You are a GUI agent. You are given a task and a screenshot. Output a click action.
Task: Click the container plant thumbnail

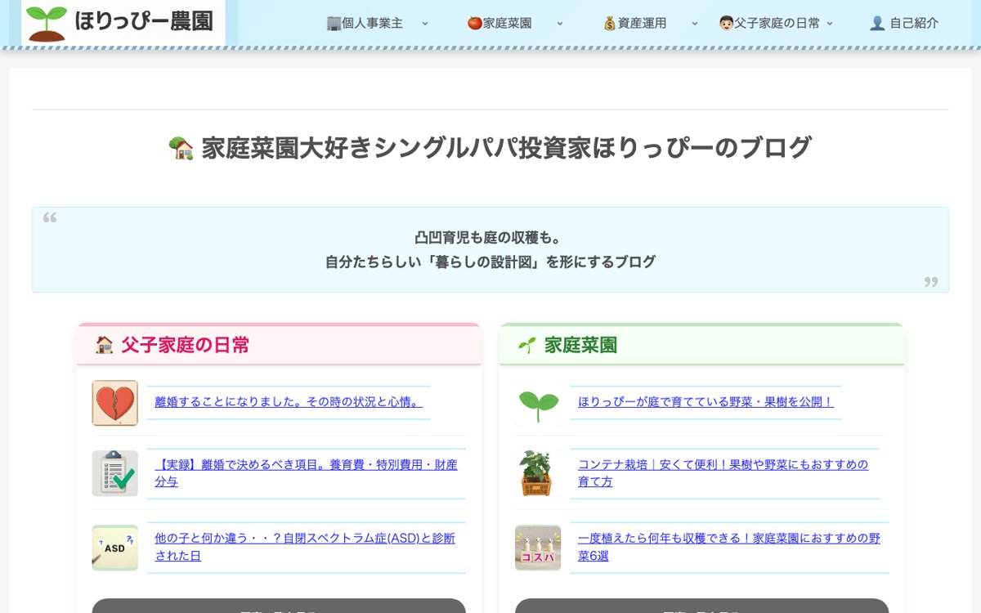click(538, 473)
